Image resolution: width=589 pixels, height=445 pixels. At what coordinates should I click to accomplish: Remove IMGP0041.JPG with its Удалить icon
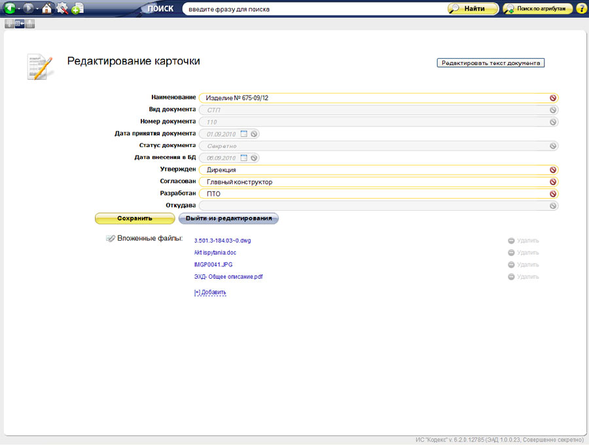tap(511, 265)
